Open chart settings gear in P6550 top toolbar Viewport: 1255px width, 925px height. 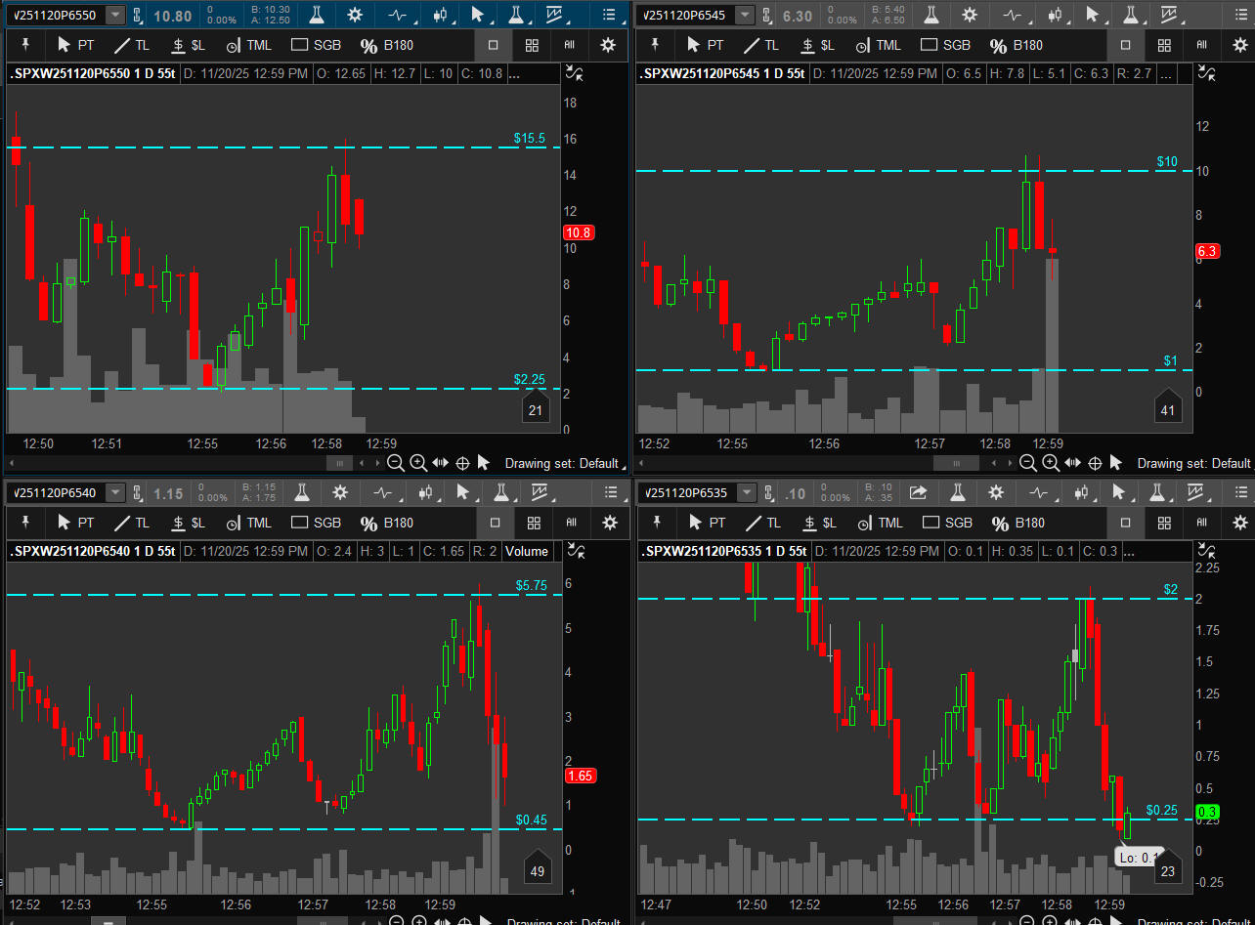point(354,15)
